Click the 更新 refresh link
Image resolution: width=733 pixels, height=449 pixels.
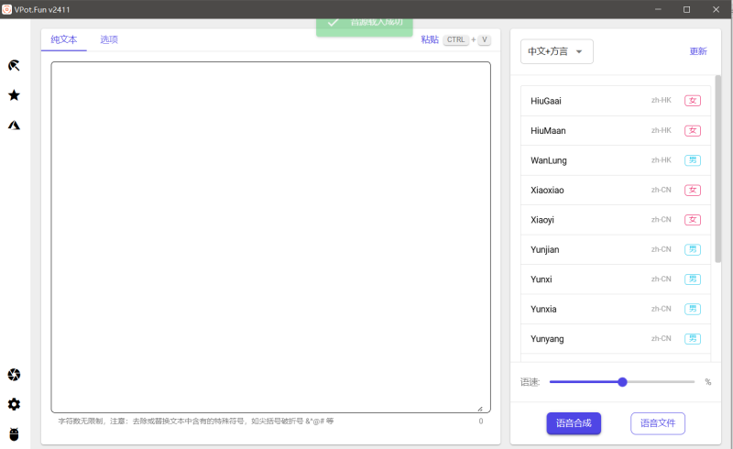click(x=698, y=52)
